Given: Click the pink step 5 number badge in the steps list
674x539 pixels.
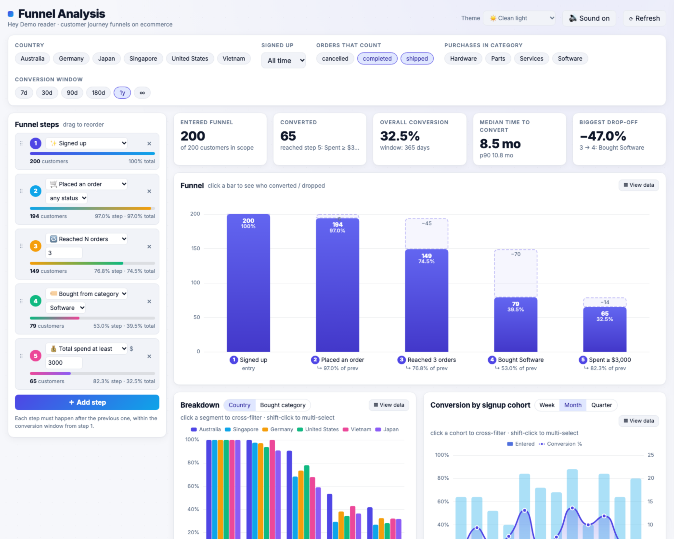Looking at the screenshot, I should point(36,356).
